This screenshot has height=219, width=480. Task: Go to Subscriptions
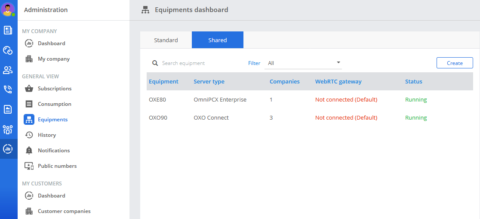pyautogui.click(x=55, y=89)
